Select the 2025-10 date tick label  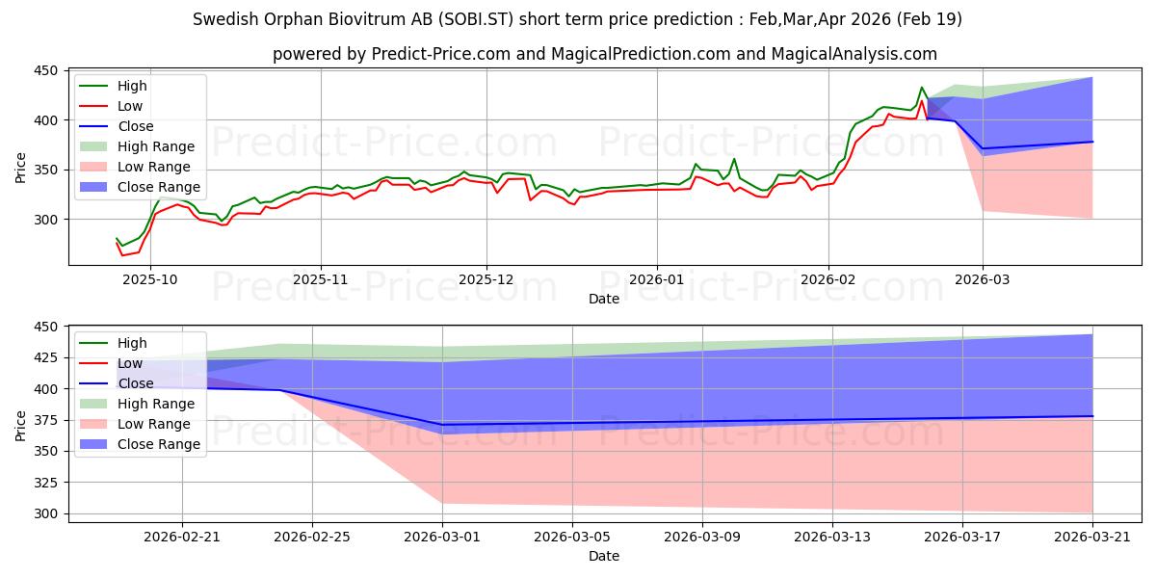point(149,277)
